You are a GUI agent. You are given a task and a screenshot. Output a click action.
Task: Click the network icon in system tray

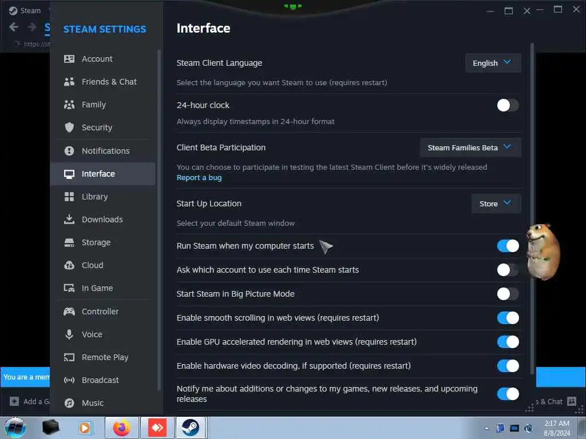point(514,428)
